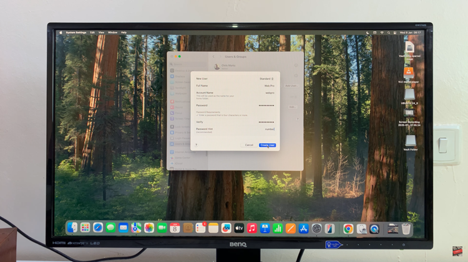
Task: Launch Google Chrome from the Dock
Action: click(x=348, y=228)
